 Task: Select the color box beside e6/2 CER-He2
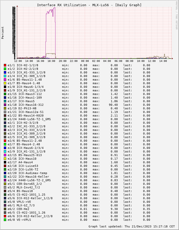pyautogui.click(x=5, y=209)
